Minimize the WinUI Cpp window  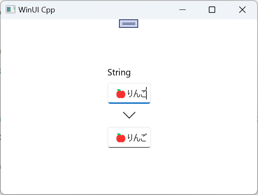[183, 10]
